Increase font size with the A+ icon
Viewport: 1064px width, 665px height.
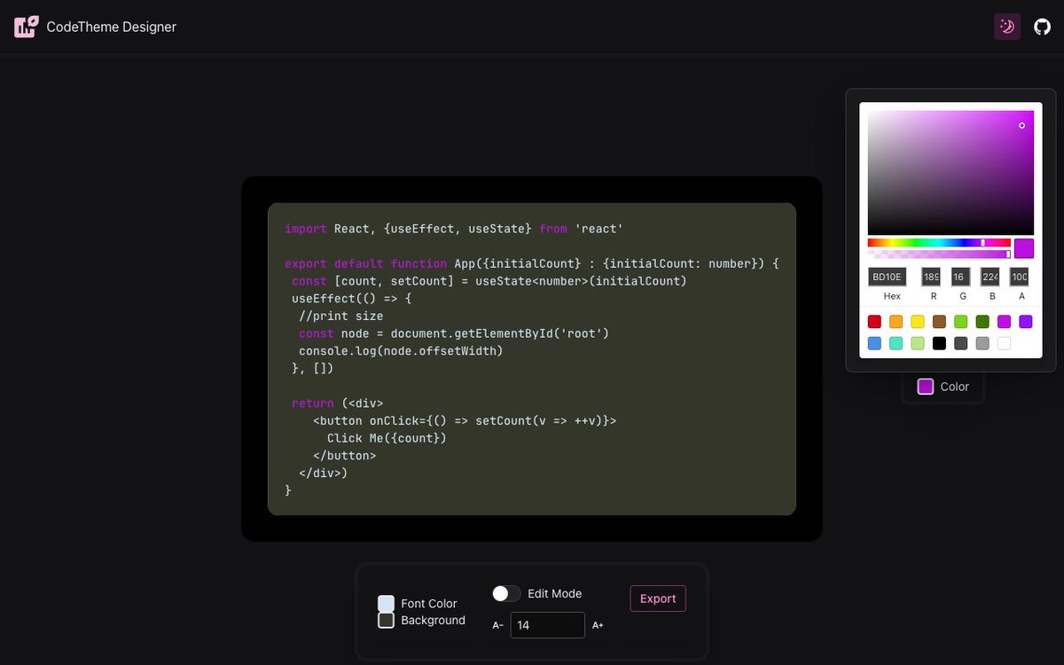point(598,625)
